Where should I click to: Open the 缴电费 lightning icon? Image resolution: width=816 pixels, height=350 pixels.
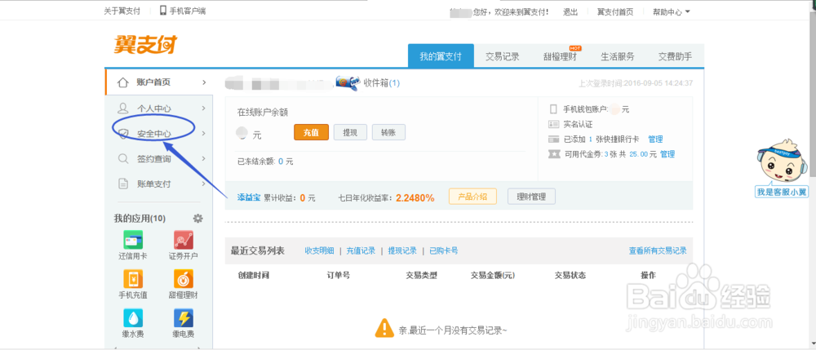click(183, 317)
